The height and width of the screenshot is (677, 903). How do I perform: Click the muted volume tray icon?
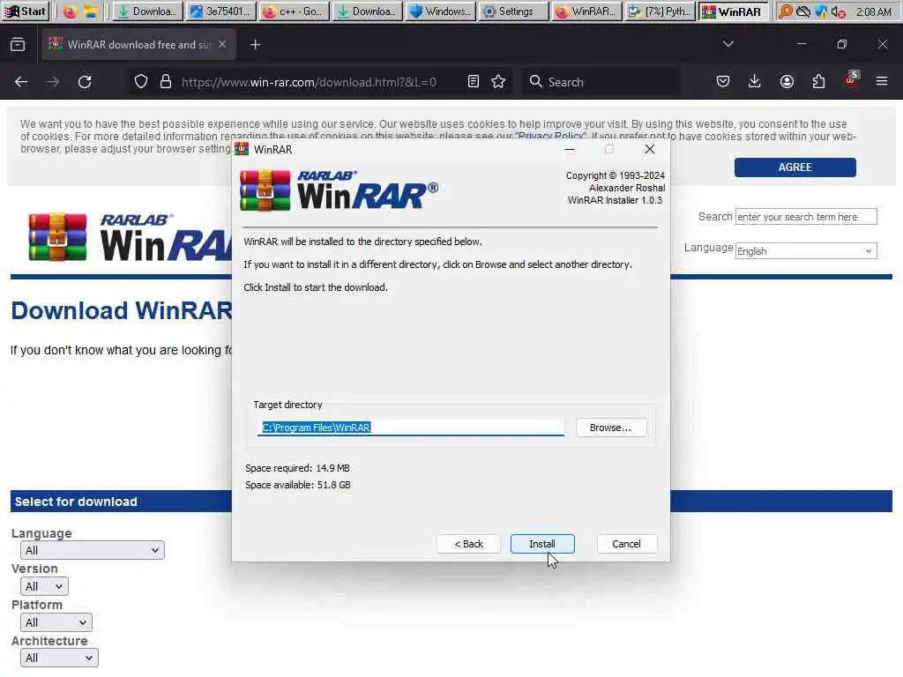(x=839, y=11)
